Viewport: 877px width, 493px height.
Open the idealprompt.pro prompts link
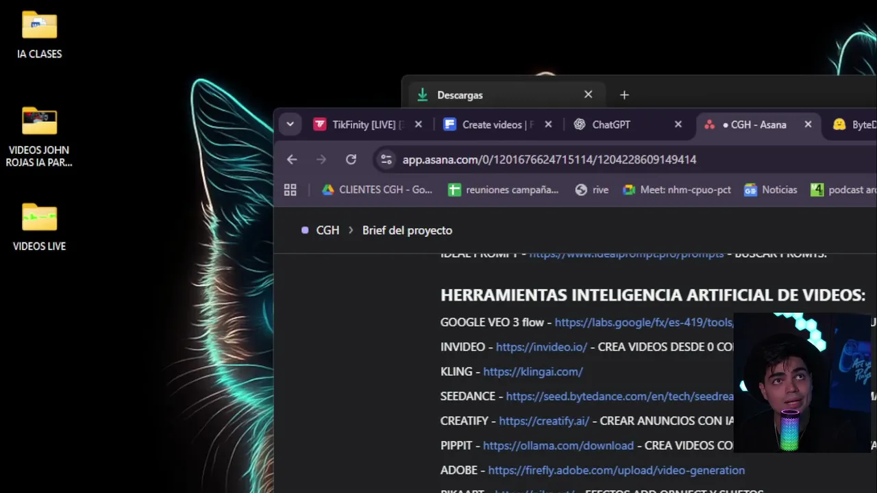626,255
